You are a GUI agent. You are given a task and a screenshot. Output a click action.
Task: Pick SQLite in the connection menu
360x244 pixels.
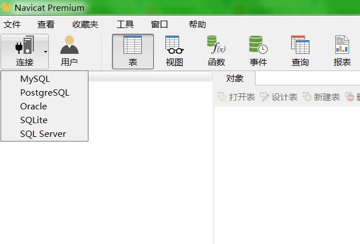(x=34, y=120)
